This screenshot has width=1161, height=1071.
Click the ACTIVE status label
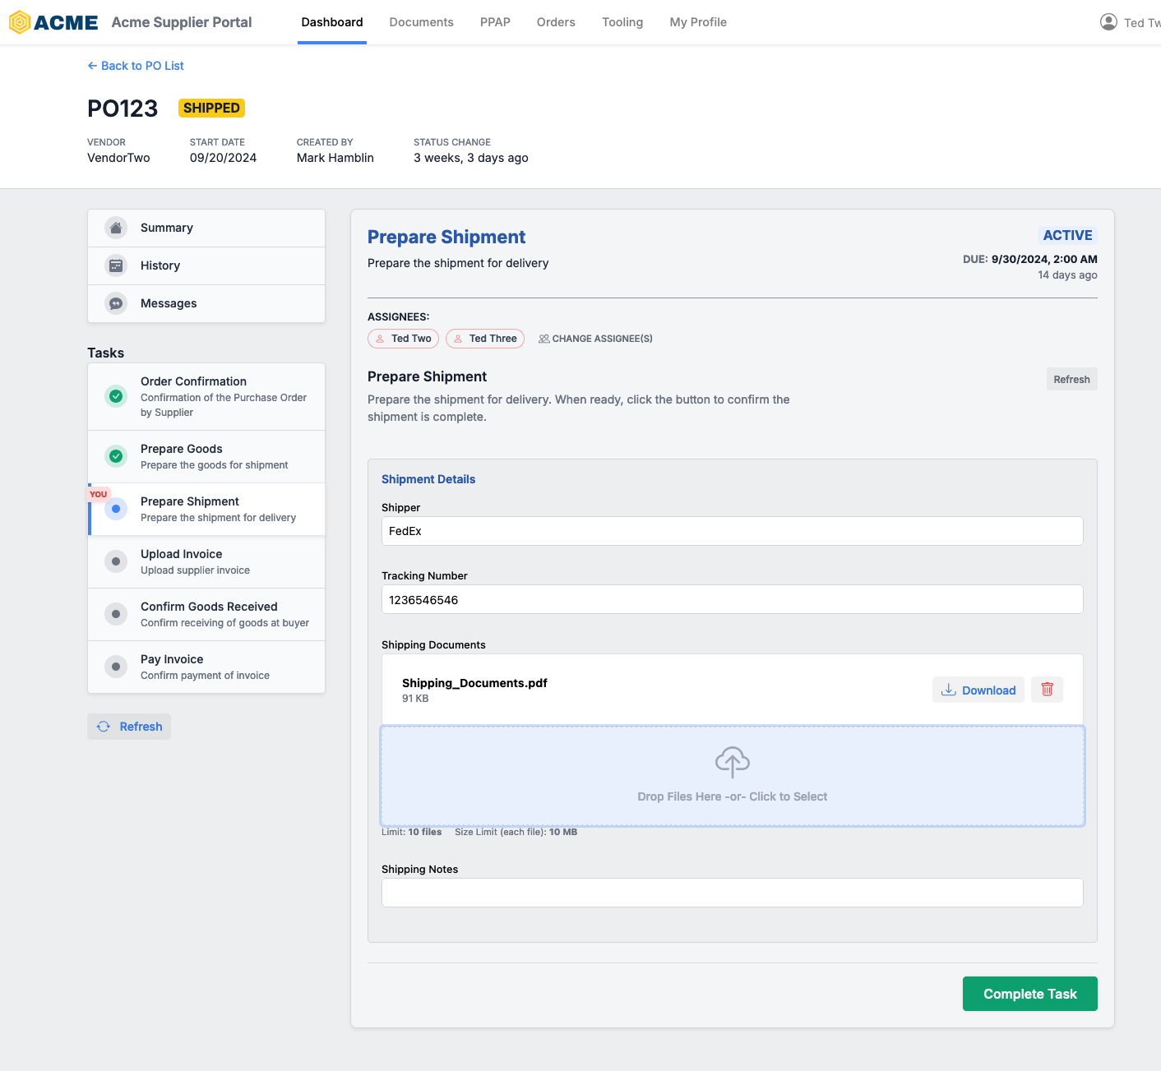tap(1067, 235)
